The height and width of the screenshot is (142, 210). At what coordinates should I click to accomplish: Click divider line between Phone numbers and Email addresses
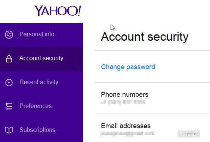click(152, 114)
